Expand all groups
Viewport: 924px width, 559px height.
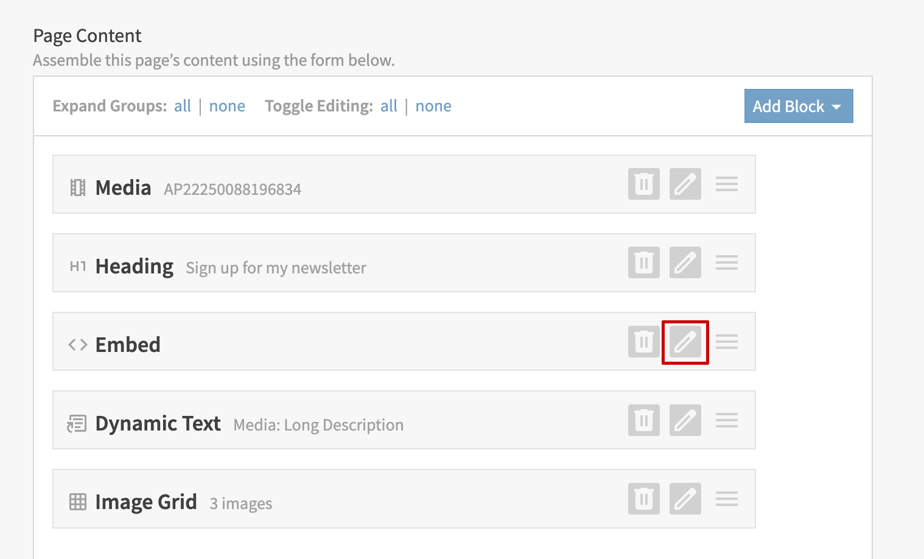183,106
